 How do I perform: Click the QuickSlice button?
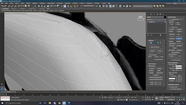[172, 39]
